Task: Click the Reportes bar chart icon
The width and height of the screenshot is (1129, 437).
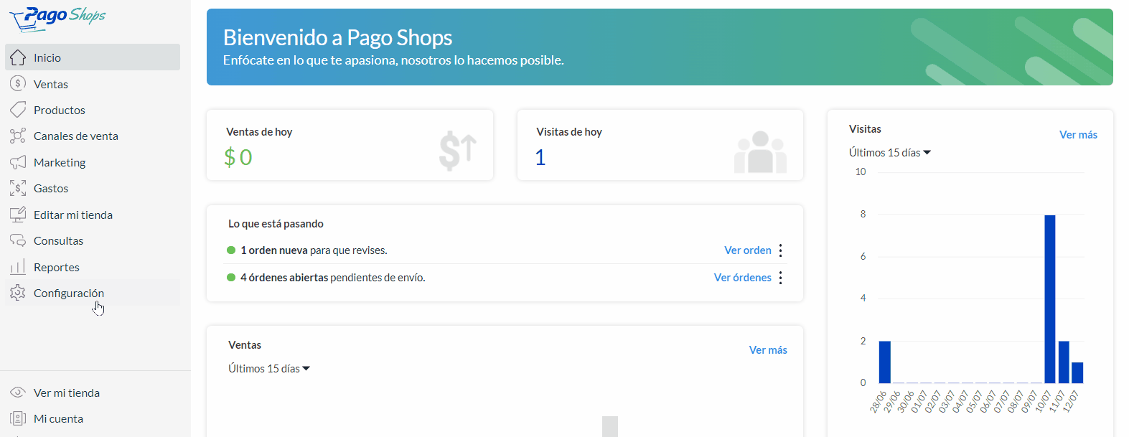Action: pyautogui.click(x=18, y=267)
